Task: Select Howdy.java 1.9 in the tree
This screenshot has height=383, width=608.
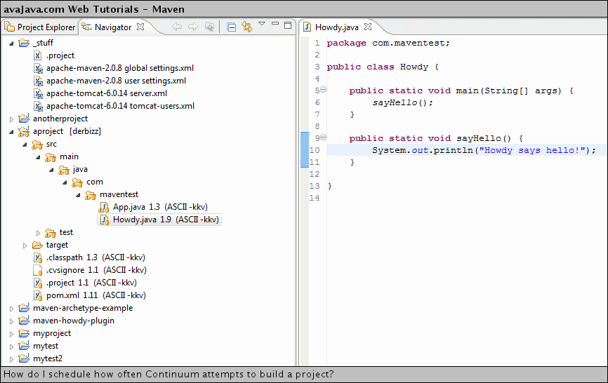Action: coord(166,220)
